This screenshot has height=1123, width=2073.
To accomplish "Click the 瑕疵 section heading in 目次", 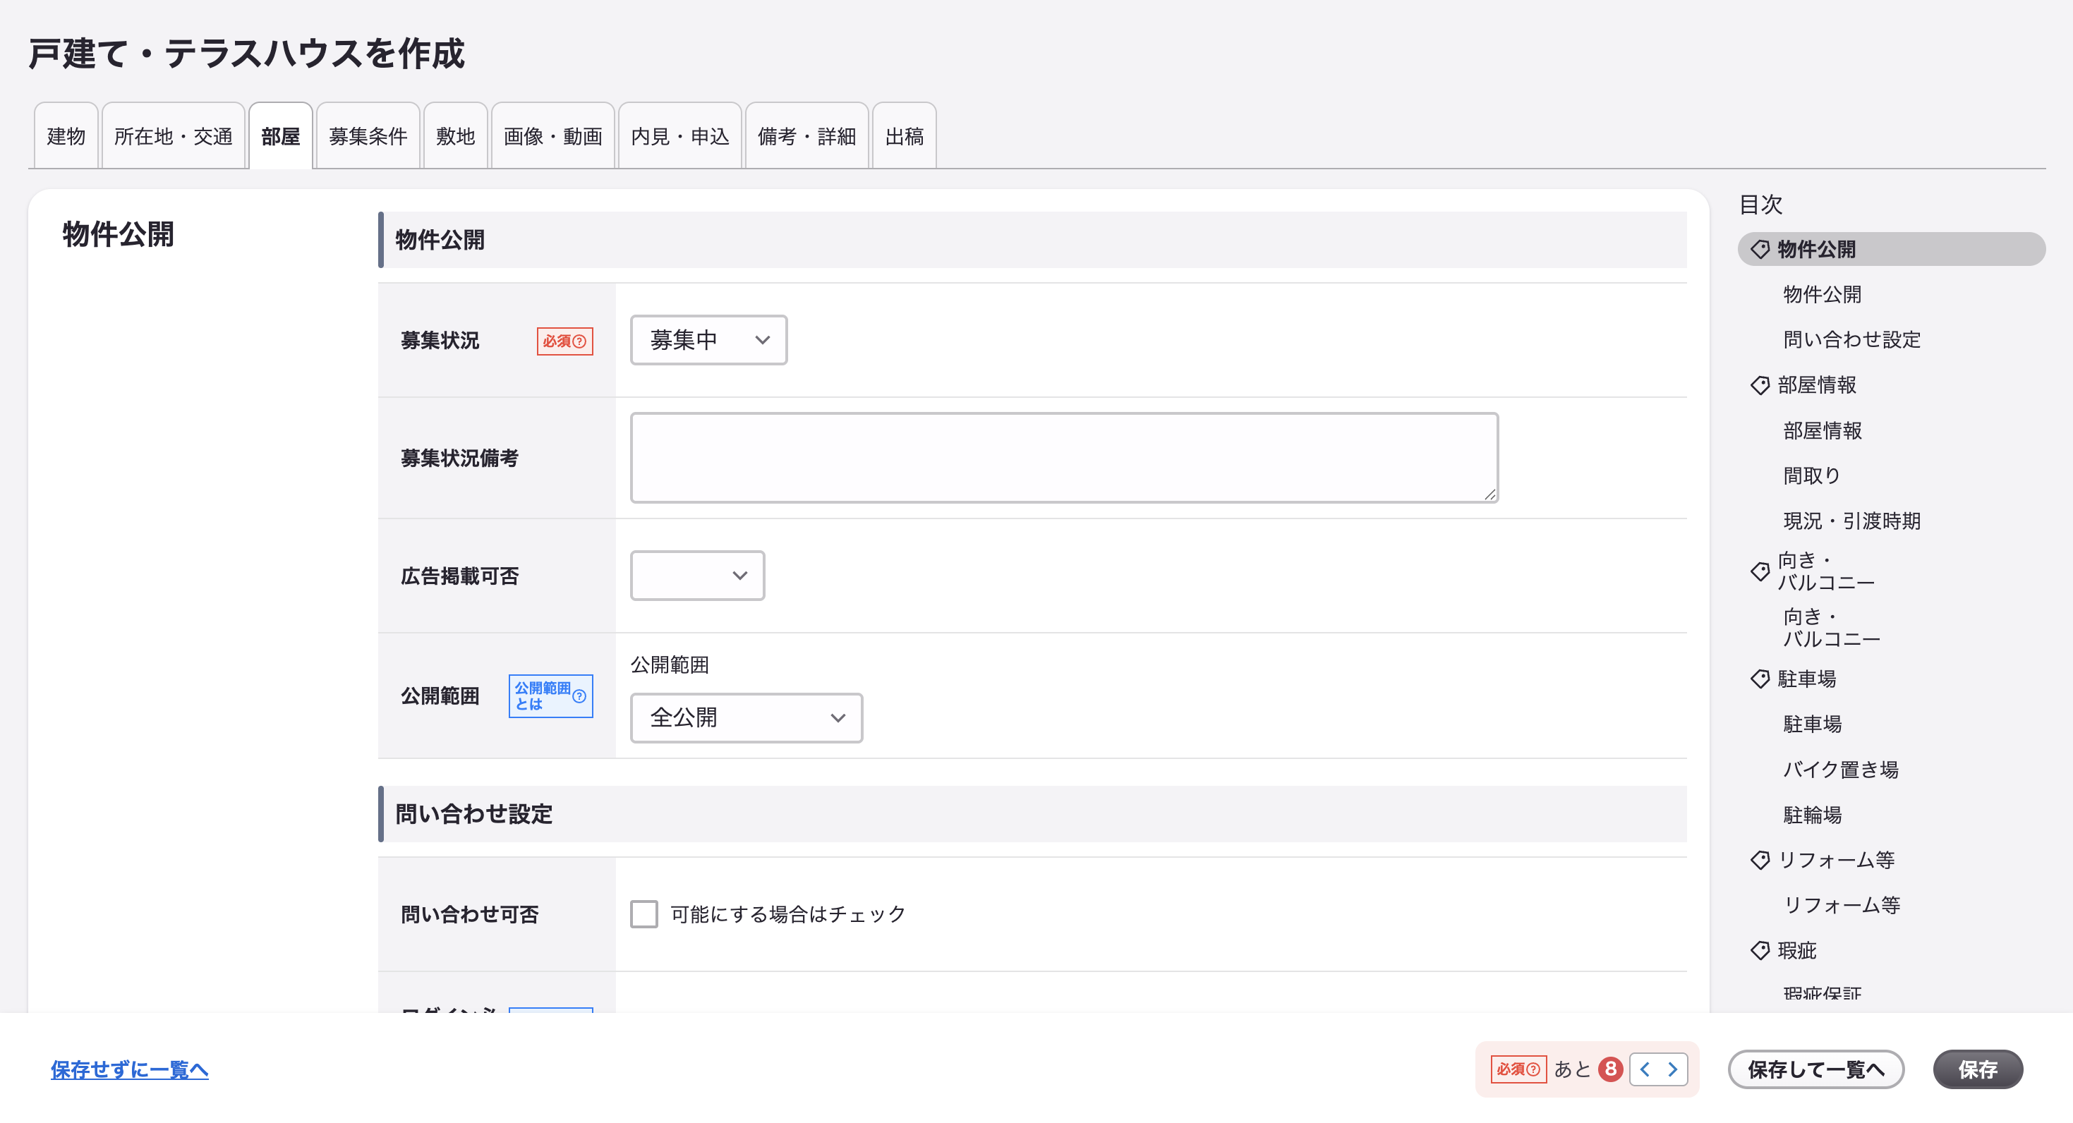I will click(x=1797, y=951).
